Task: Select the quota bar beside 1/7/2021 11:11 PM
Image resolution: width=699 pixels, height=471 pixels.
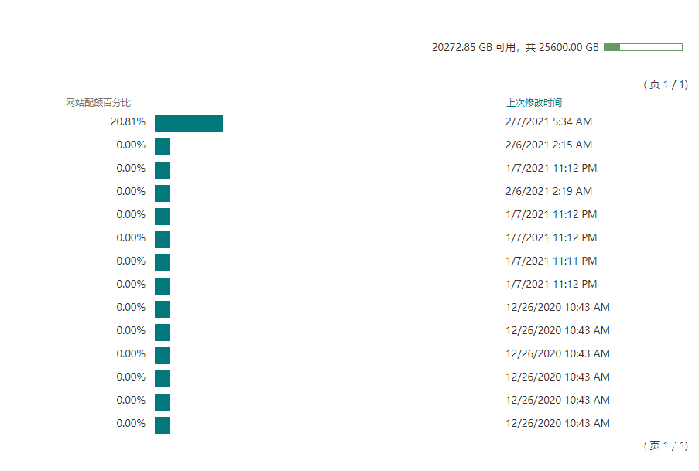Action: tap(163, 262)
